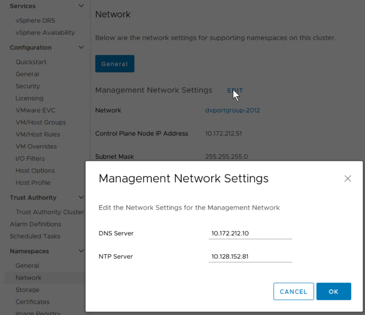
Task: Open the dvportgroup-2012 network link
Action: [233, 110]
